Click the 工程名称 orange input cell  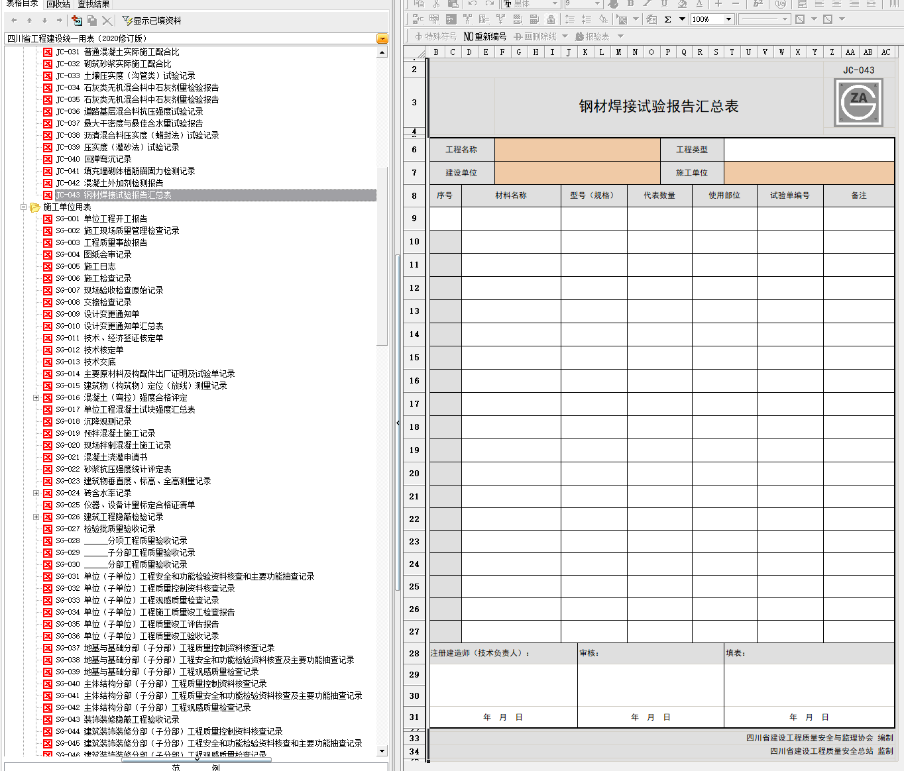577,150
